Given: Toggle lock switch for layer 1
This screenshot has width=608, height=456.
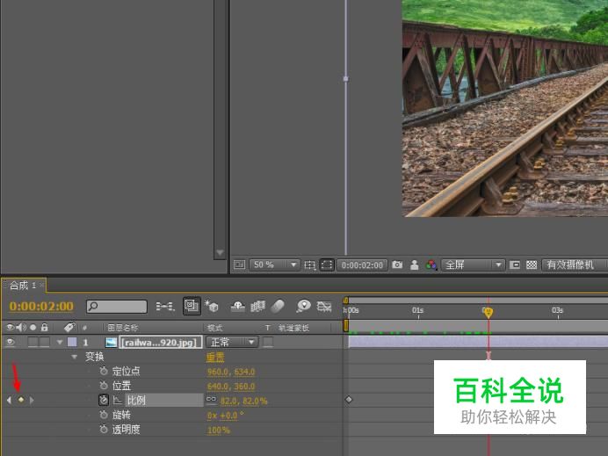Looking at the screenshot, I should [45, 342].
